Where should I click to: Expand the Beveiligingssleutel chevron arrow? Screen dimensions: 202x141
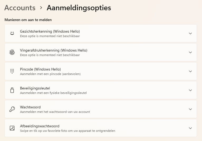point(190,90)
